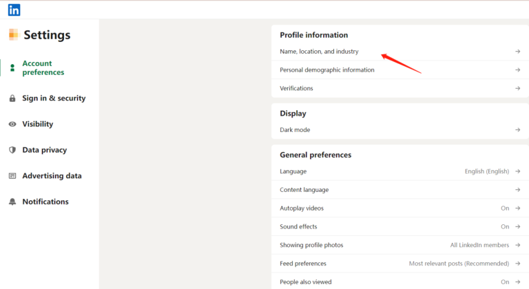The image size is (529, 289).
Task: Click the LinkedIn logo icon
Action: point(14,10)
